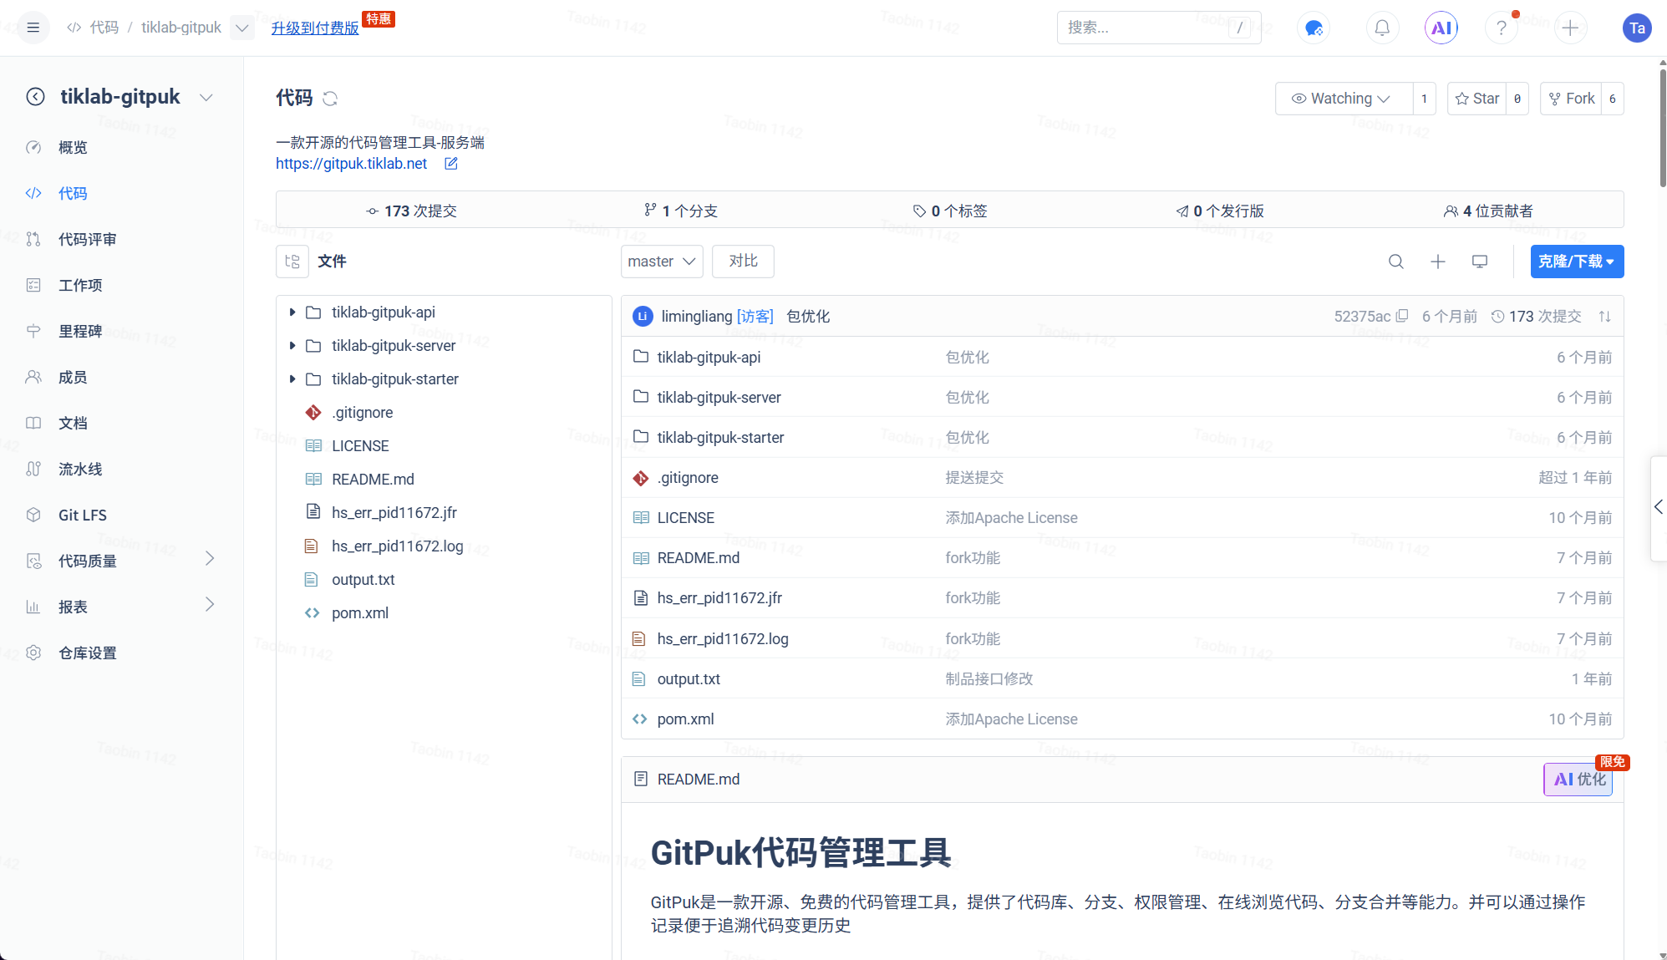
Task: Open the help question-mark icon
Action: click(1502, 28)
